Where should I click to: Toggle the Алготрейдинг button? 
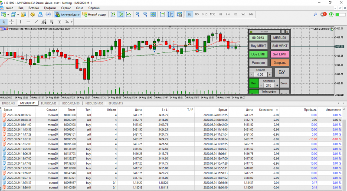pos(67,15)
